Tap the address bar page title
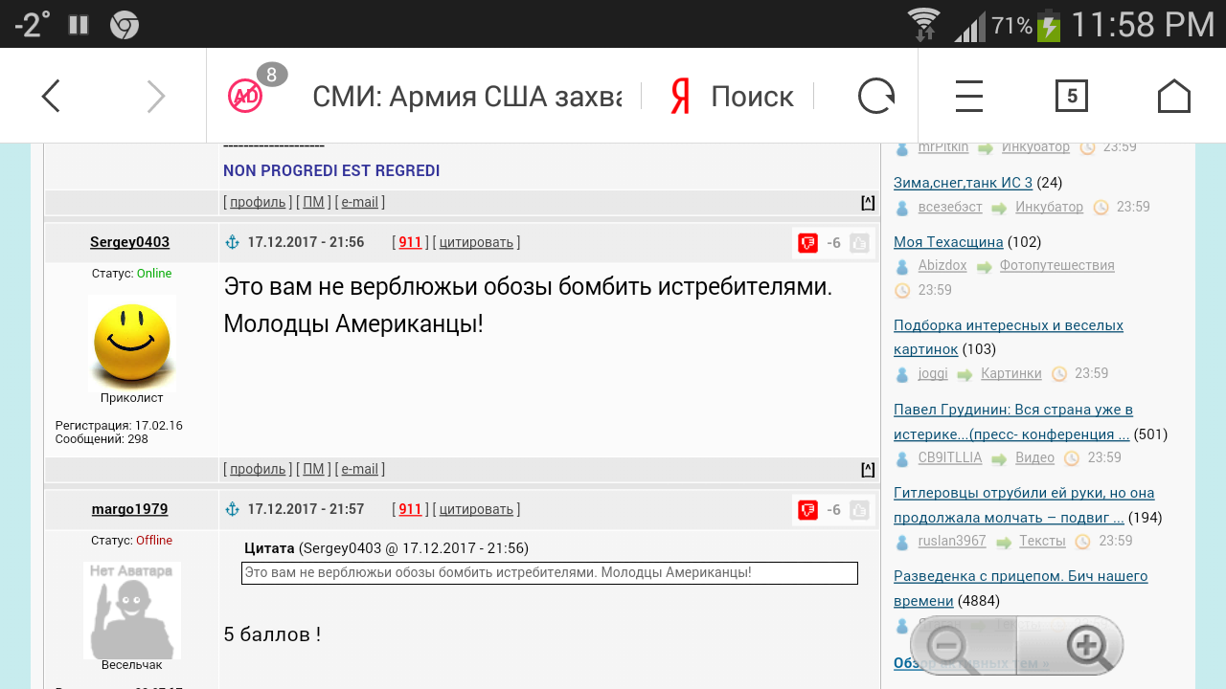This screenshot has height=689, width=1226. [467, 96]
